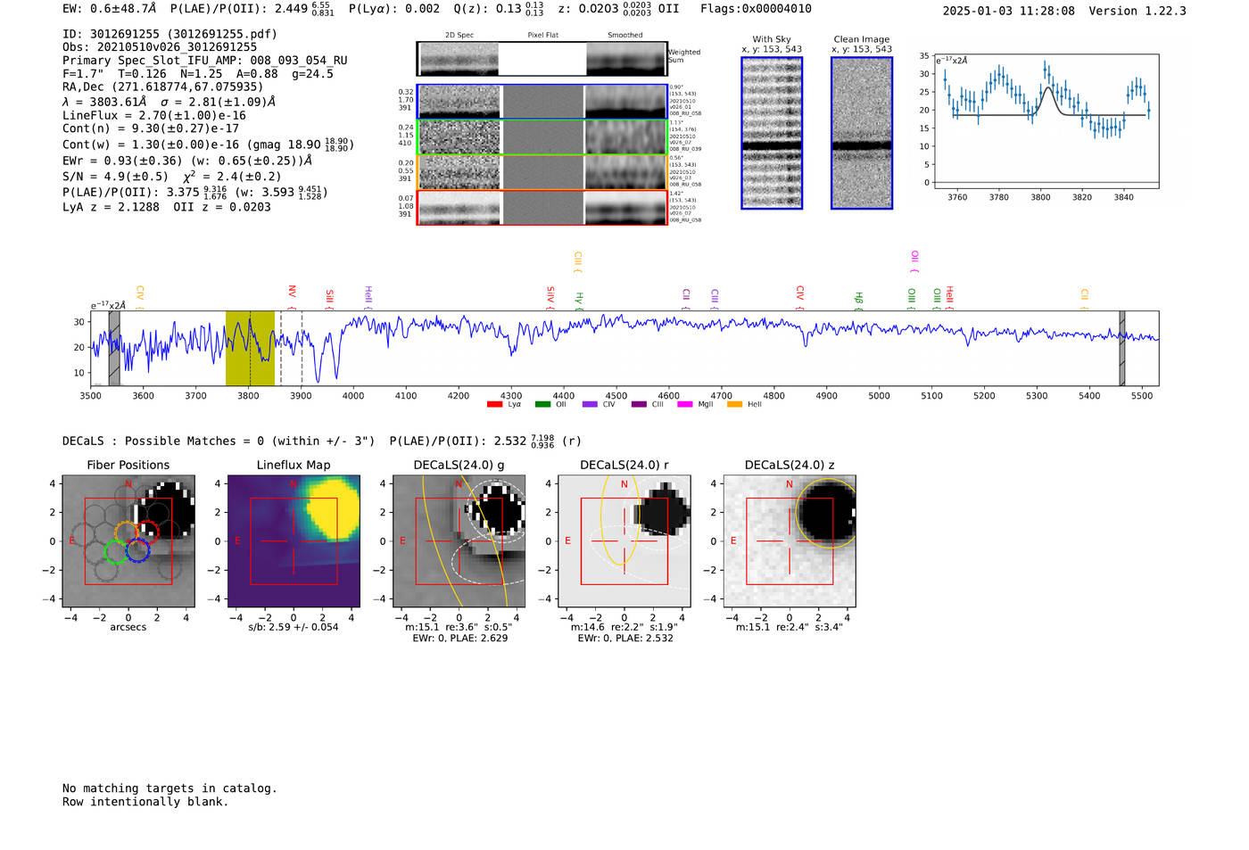Click the red HeII marker near 5170
Viewport: 1249px width, 850px height.
point(950,297)
